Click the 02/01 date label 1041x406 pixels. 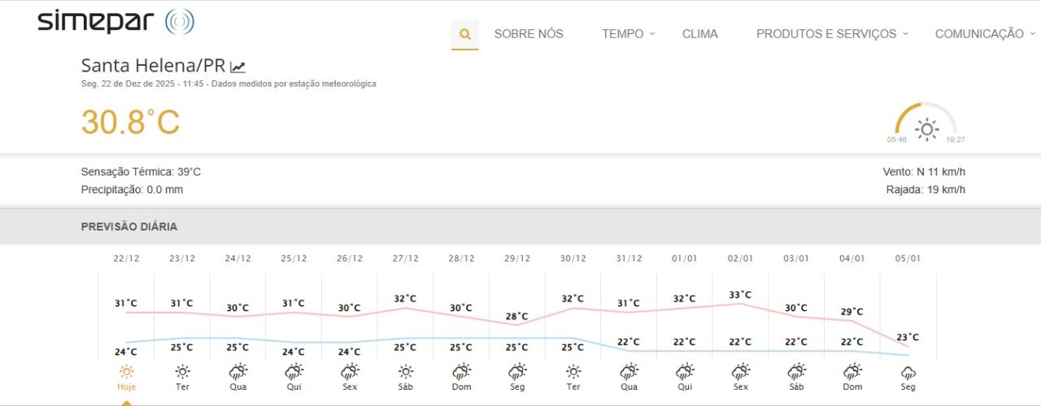click(741, 259)
